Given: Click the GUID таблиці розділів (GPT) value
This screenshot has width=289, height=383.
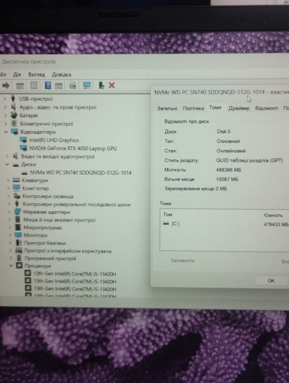Looking at the screenshot, I should coord(249,160).
